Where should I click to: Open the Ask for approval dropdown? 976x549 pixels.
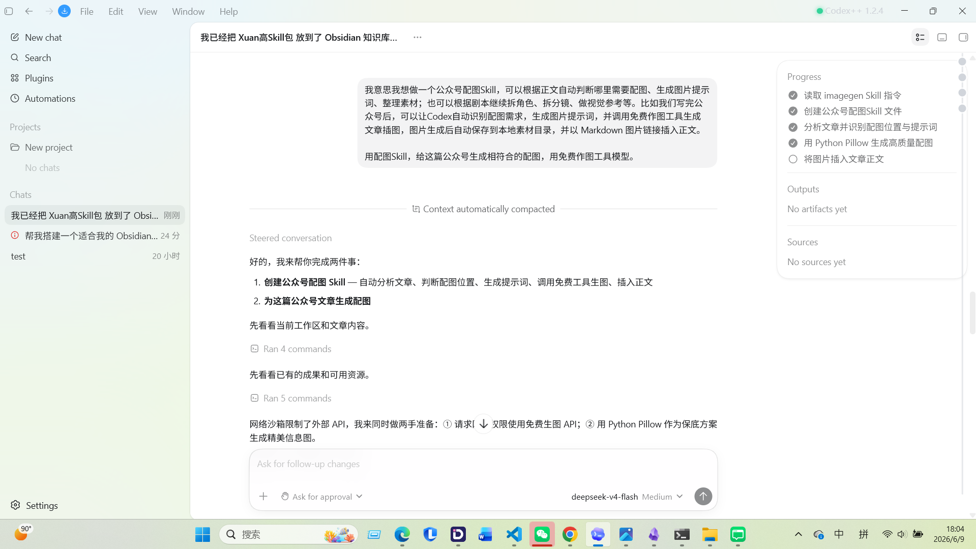point(322,496)
